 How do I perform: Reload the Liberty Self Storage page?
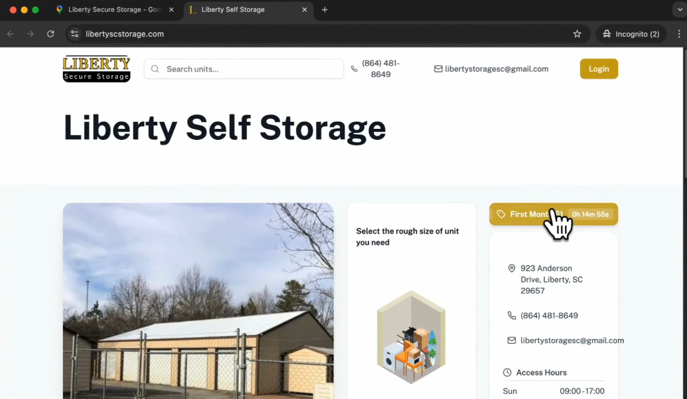[x=50, y=34]
